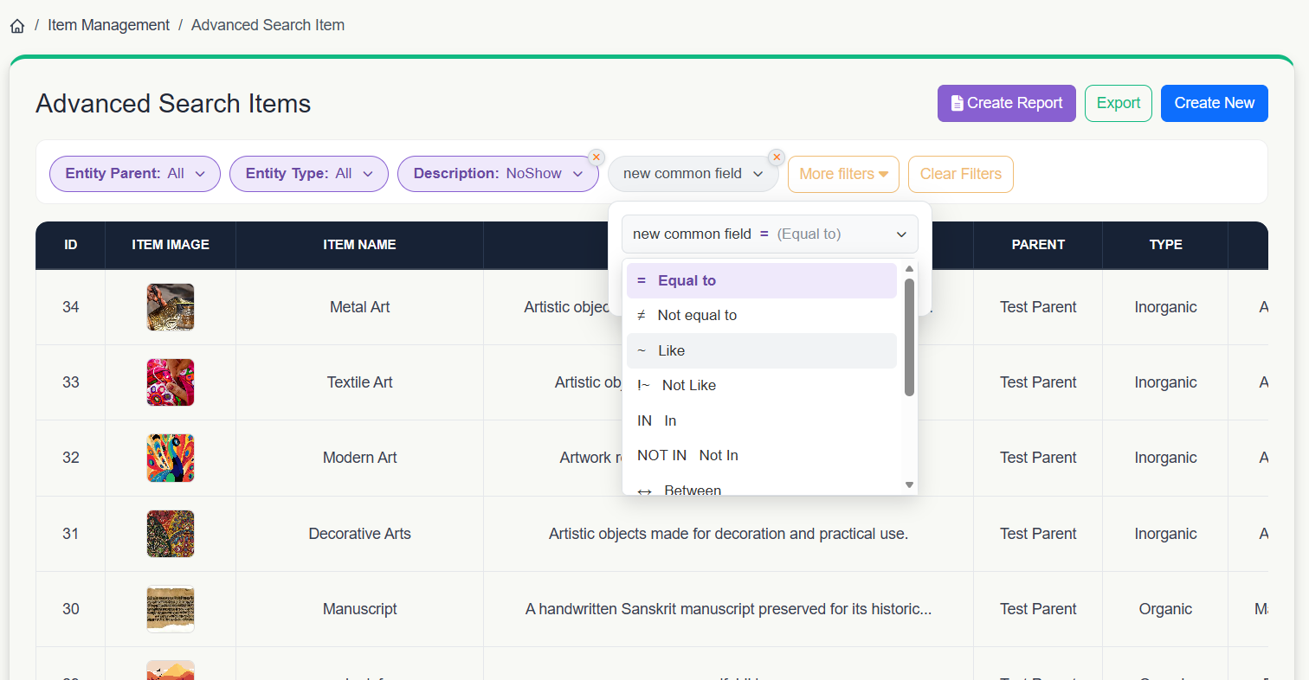This screenshot has height=680, width=1309.
Task: Open the operator select showing Equal to
Action: tap(770, 234)
